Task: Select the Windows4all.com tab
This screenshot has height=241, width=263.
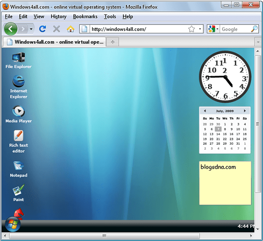Action: coord(54,42)
